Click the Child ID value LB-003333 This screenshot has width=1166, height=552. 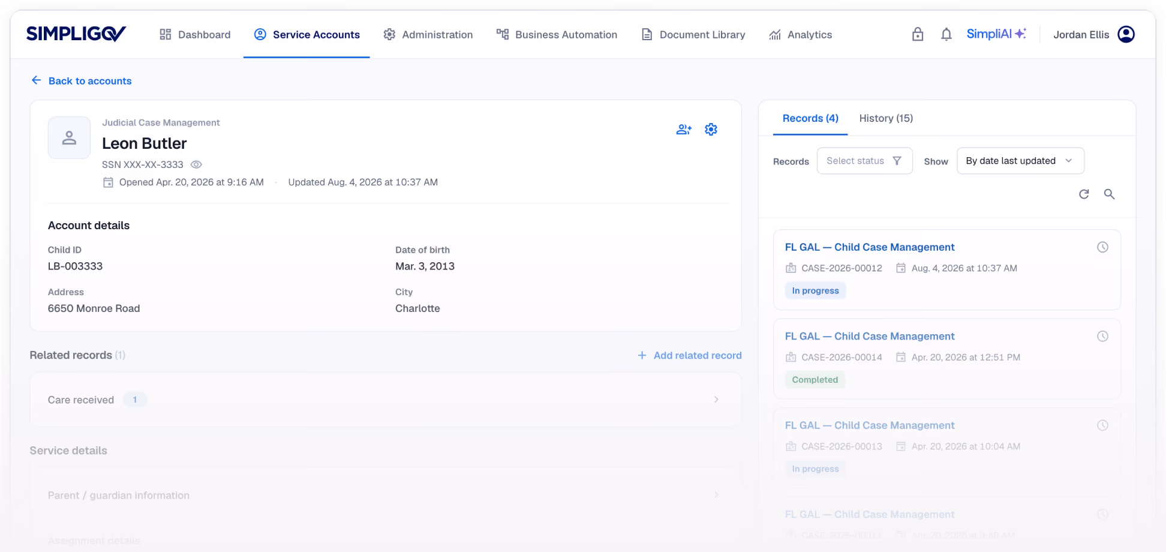tap(75, 266)
